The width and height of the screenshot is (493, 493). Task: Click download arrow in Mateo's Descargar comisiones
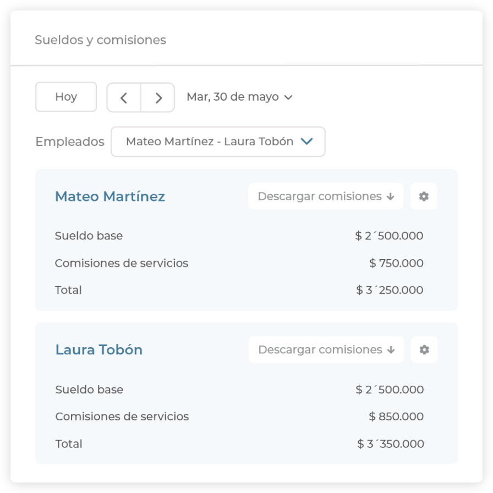(x=391, y=196)
